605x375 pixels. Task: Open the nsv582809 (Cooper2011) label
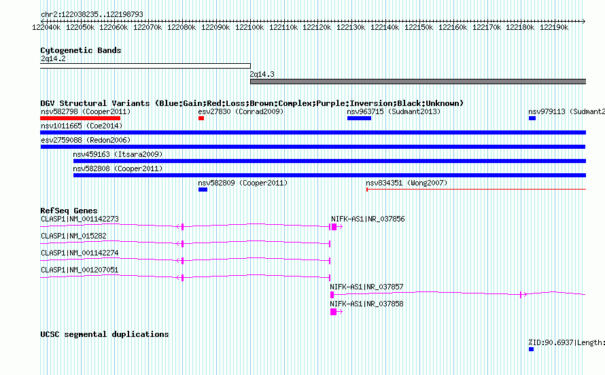pos(243,183)
